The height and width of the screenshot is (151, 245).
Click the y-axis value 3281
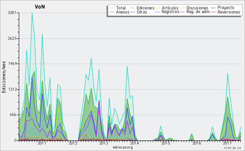pyautogui.click(x=12, y=13)
